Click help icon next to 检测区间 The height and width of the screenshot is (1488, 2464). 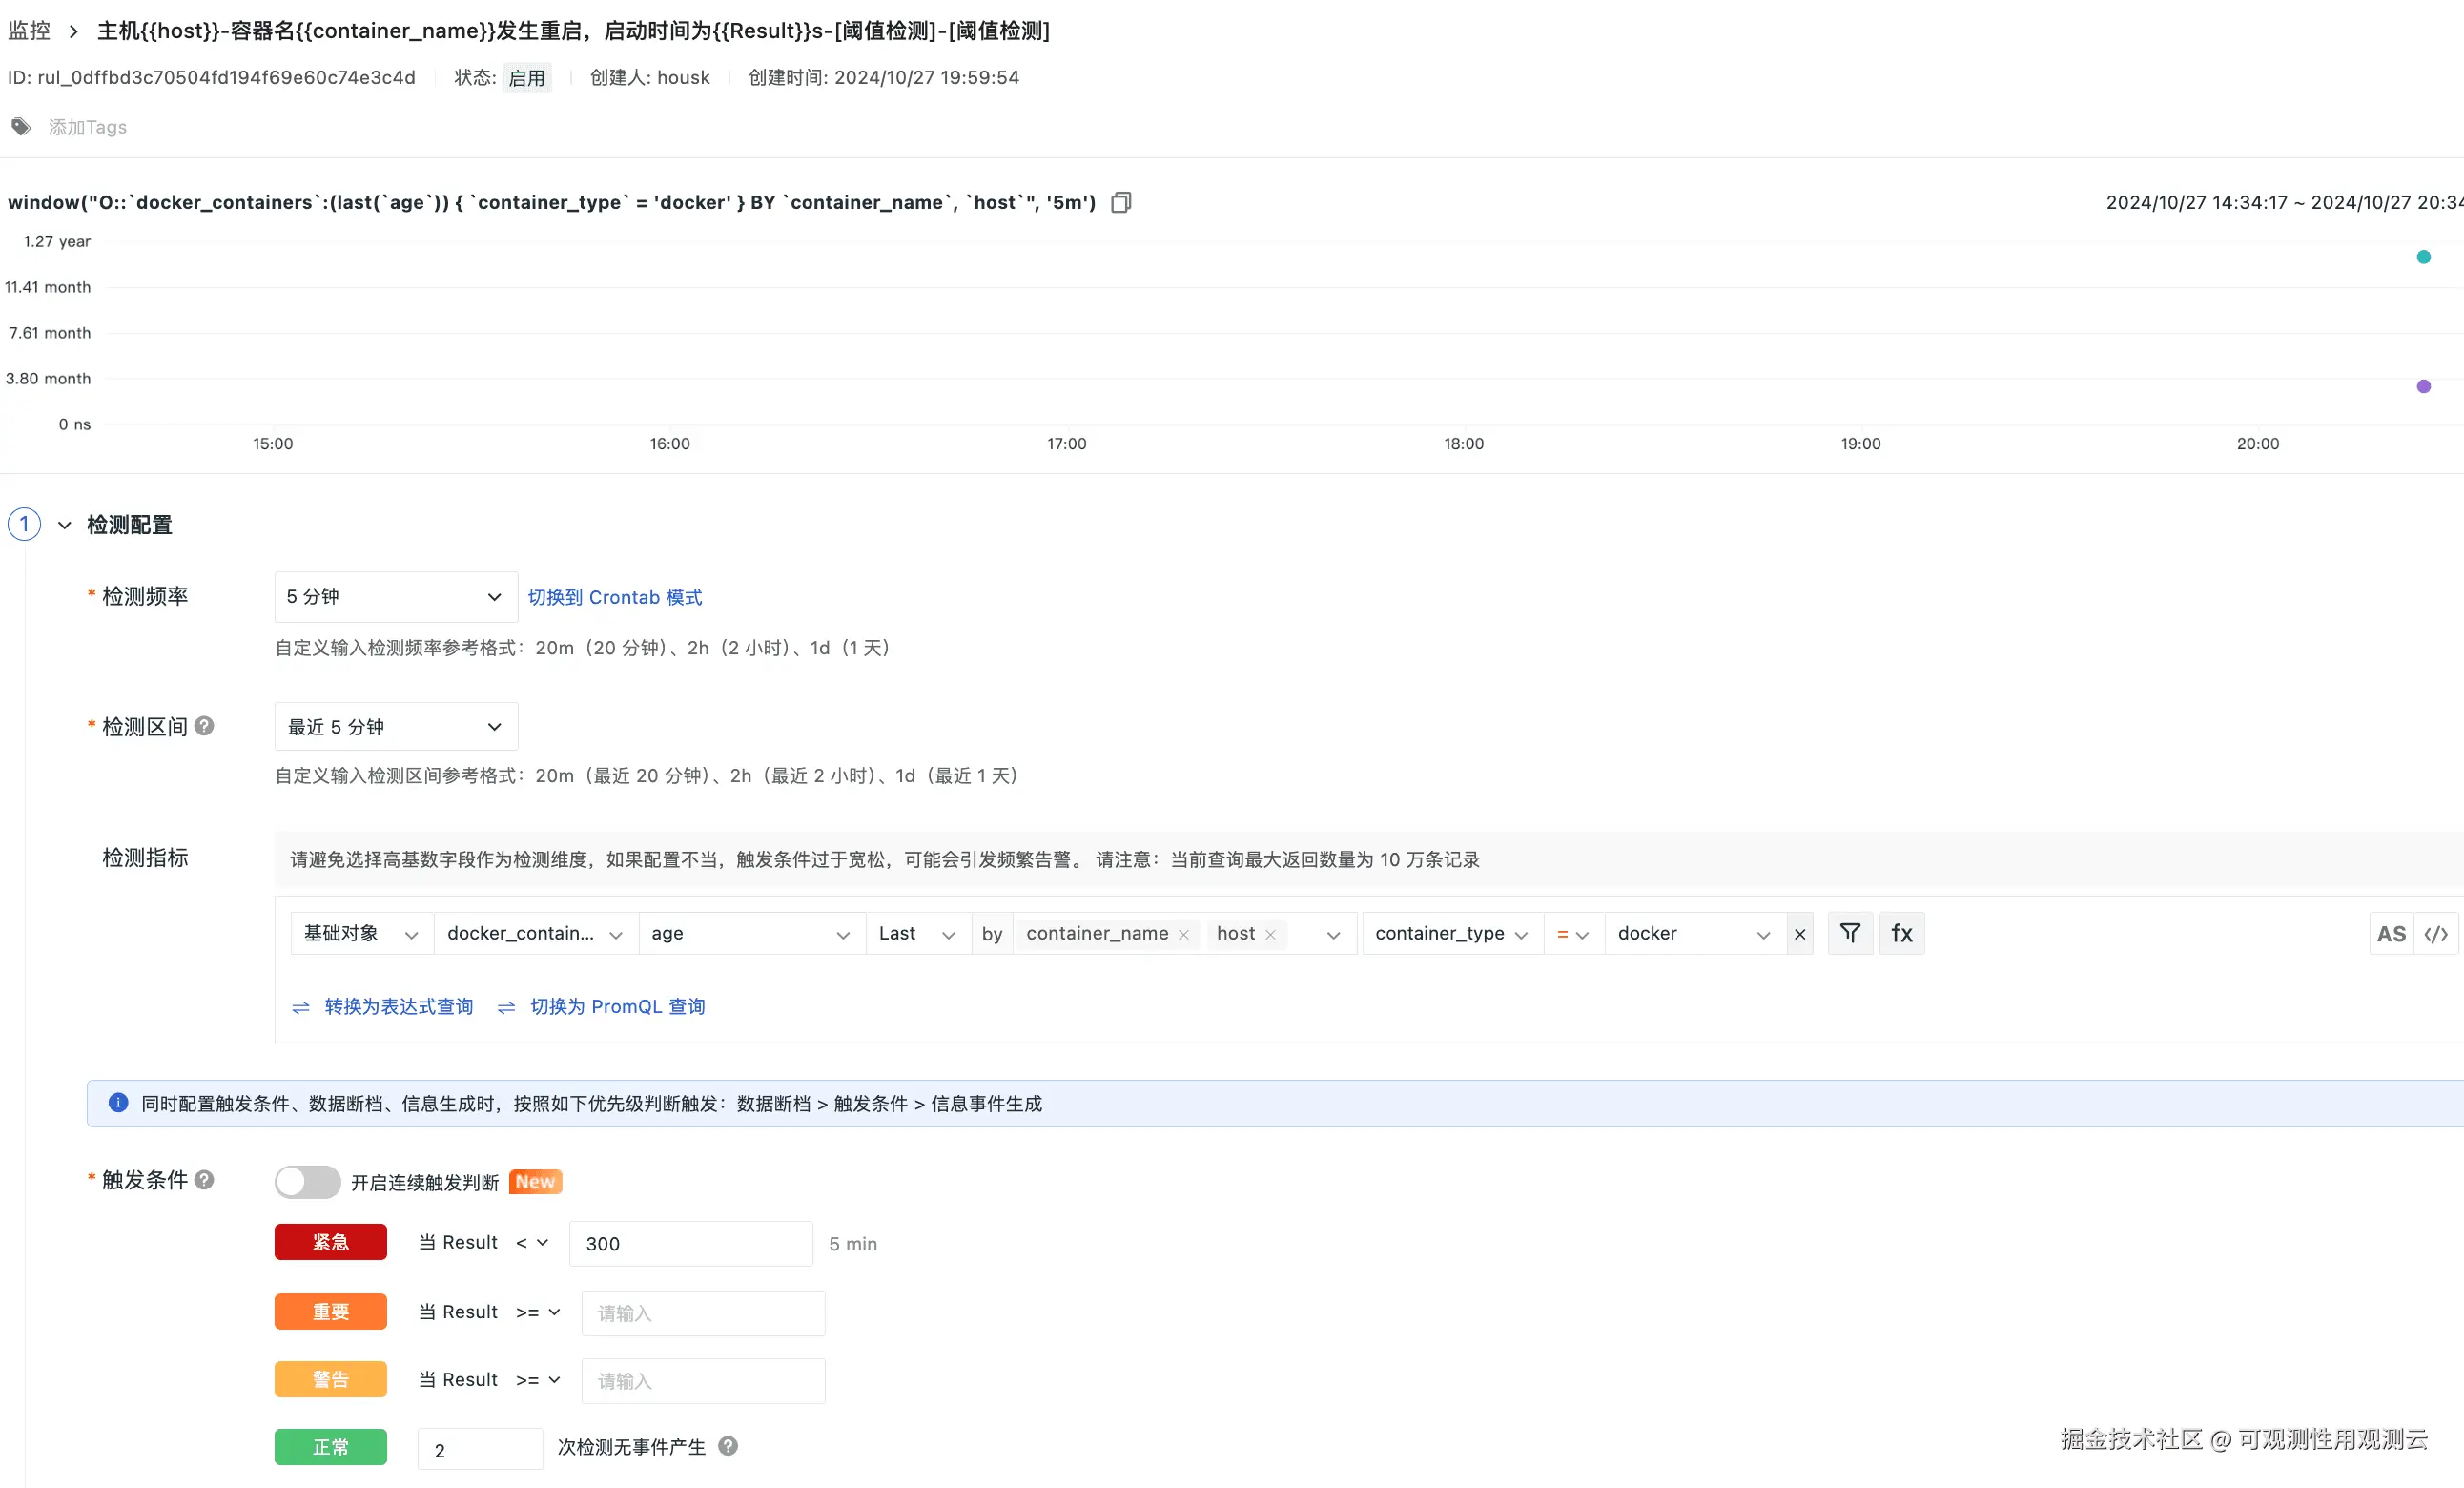click(x=204, y=726)
